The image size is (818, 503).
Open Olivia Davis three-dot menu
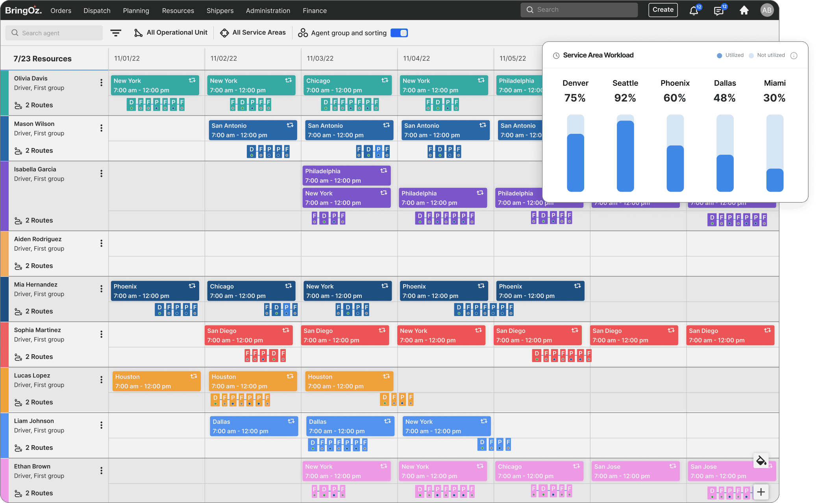101,83
